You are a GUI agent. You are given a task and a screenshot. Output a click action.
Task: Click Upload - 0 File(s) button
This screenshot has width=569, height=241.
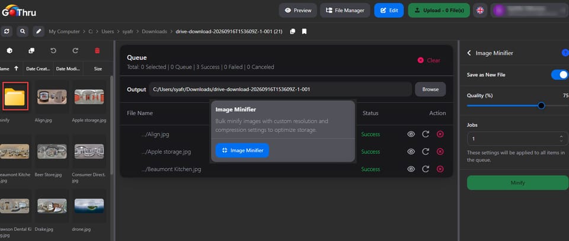pos(439,11)
